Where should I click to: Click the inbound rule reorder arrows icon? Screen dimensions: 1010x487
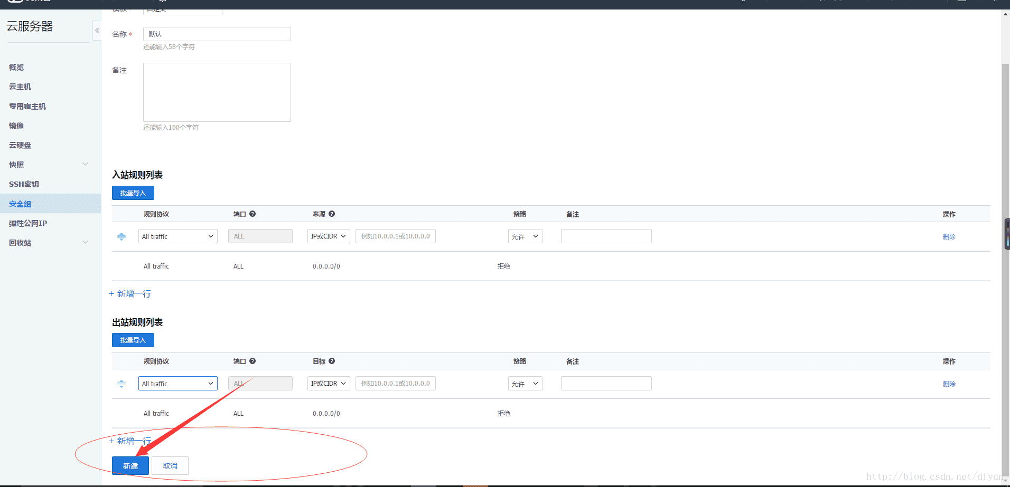pos(121,236)
